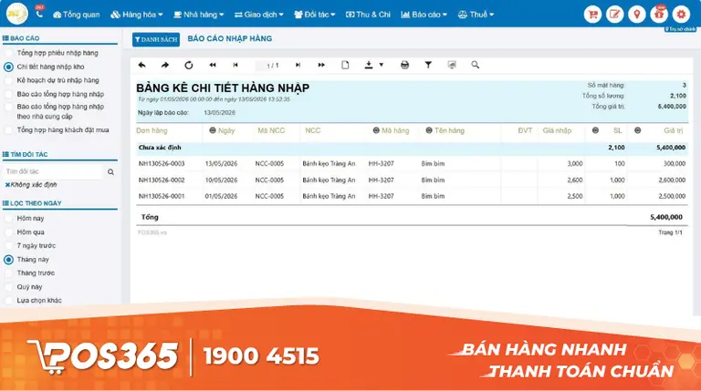Click order code NH130526-0003
The image size is (701, 391).
click(x=162, y=164)
